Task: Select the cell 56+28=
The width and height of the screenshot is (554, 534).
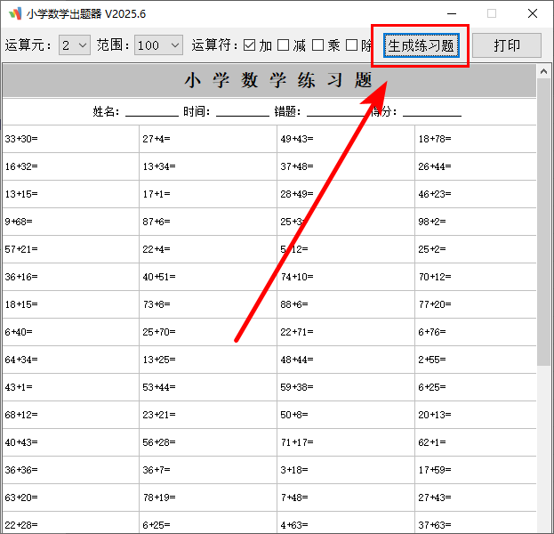Action: point(208,442)
